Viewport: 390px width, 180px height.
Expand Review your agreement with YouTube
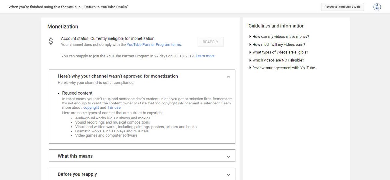282,68
